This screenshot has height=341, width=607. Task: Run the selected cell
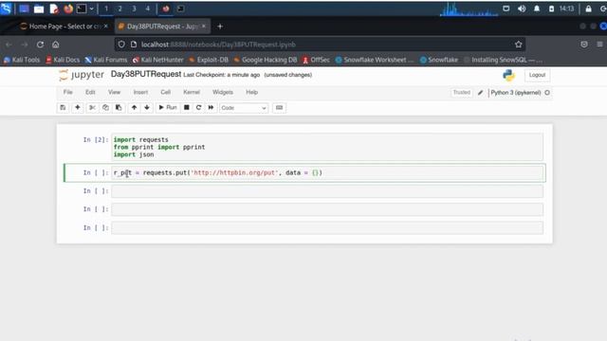click(168, 107)
